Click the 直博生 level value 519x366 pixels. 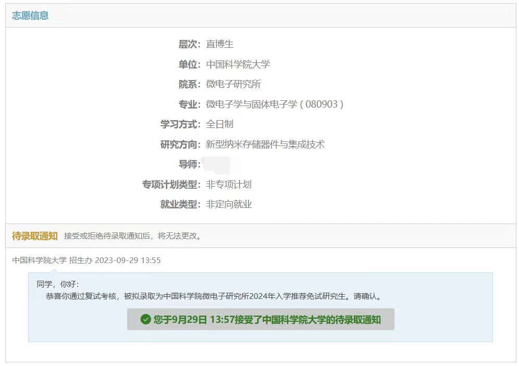(219, 44)
